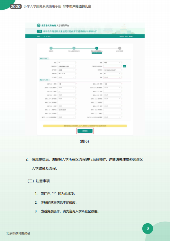Click the 监护人(二) 姓名 input field
Screen dimensions: 170x241
tap(112, 91)
